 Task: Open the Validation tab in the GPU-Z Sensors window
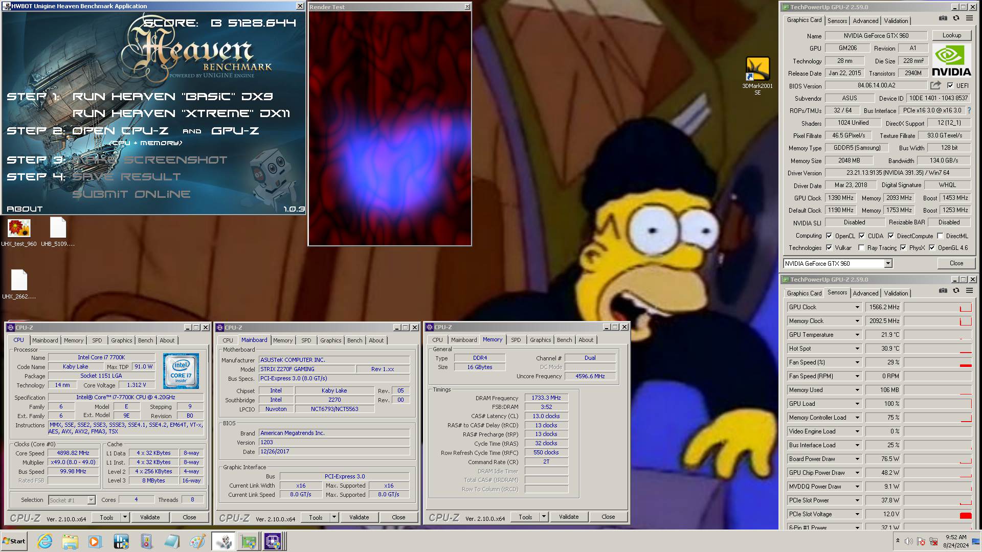[896, 293]
